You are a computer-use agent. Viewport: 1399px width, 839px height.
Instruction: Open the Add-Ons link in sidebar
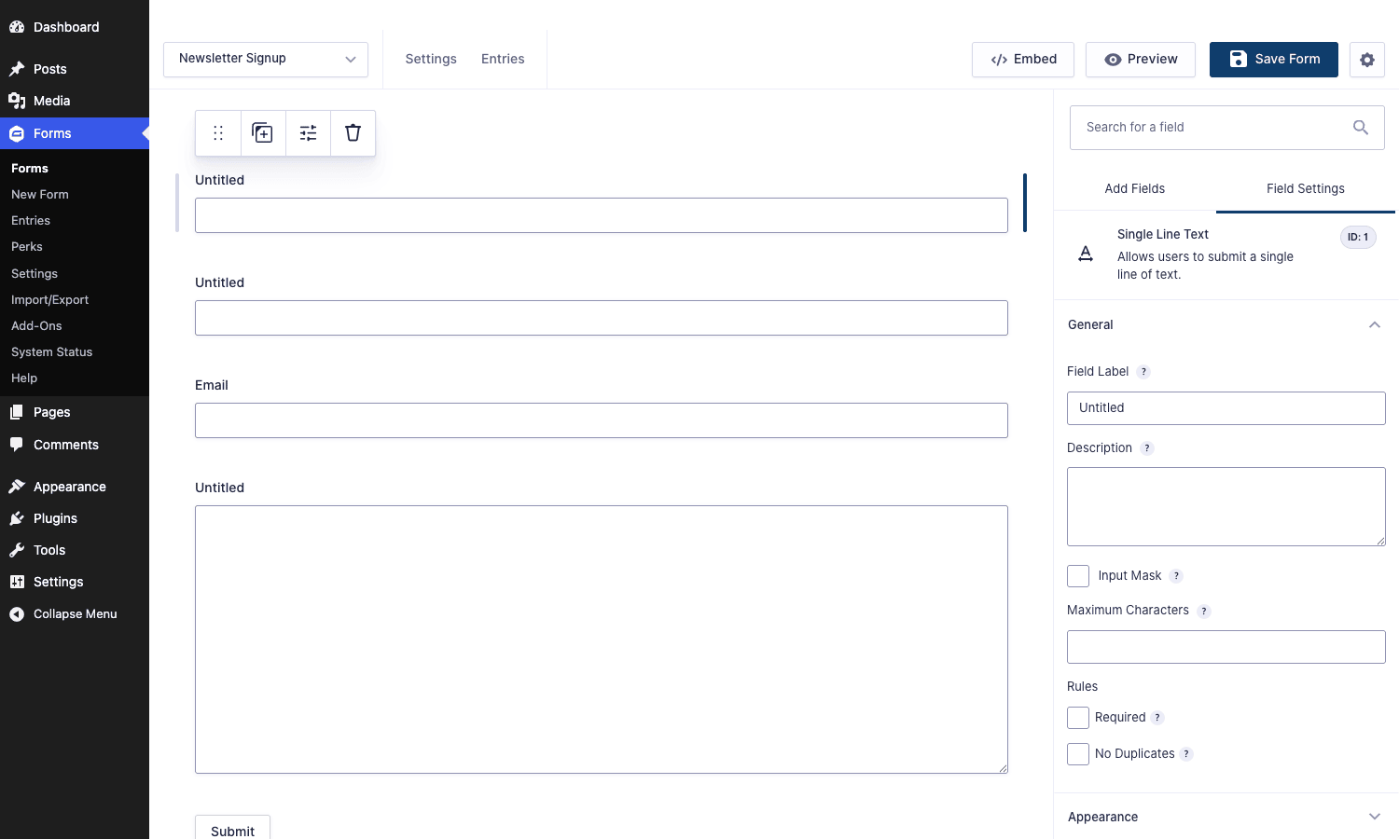[x=36, y=326]
